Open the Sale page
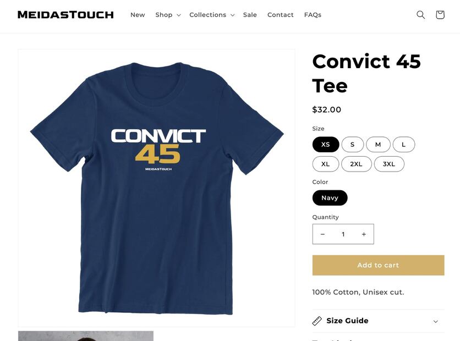Viewport: 460px width, 341px height. [250, 15]
